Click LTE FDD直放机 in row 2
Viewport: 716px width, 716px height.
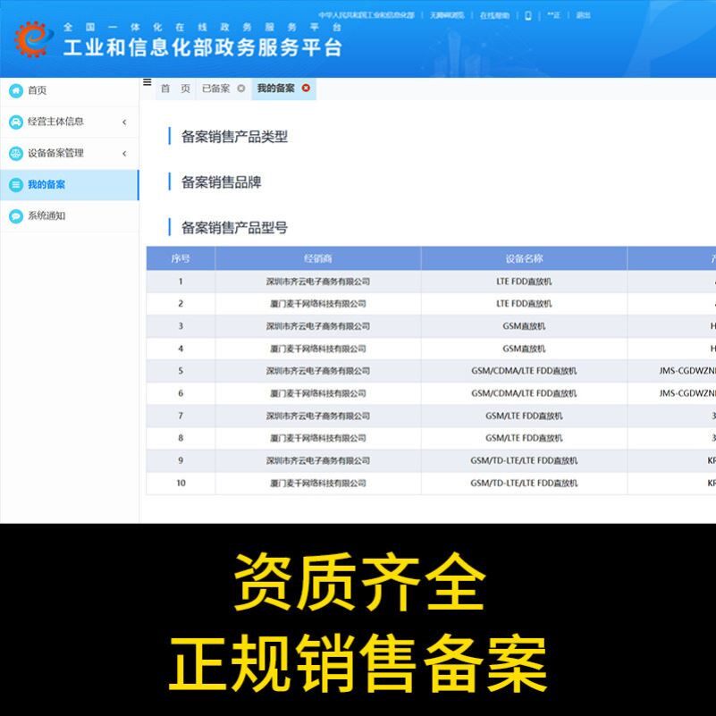524,304
